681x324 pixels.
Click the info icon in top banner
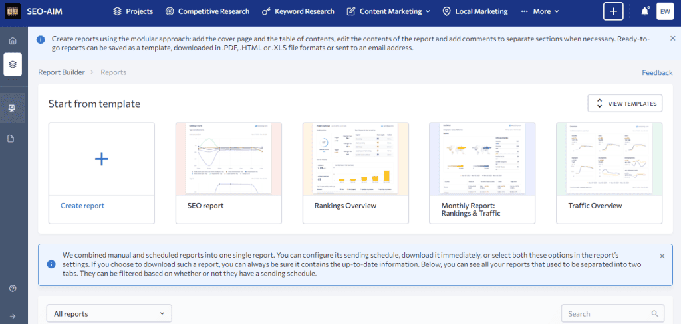click(41, 39)
